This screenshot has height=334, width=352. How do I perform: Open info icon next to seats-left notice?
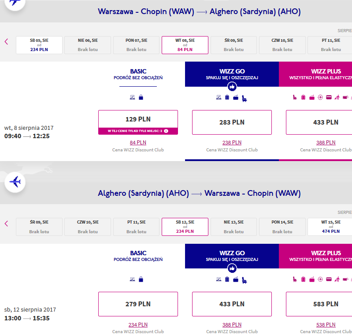[x=166, y=131]
